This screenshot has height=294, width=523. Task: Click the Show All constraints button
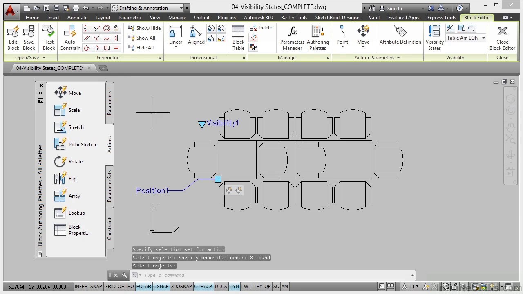[x=142, y=38]
